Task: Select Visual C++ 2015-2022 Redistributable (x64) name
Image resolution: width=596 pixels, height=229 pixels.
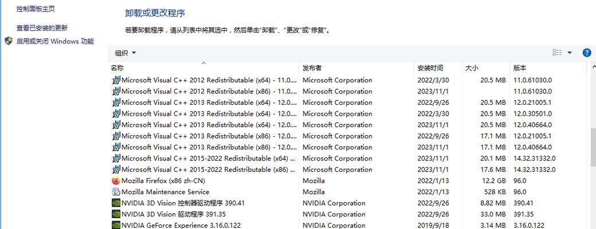Action: (x=209, y=159)
